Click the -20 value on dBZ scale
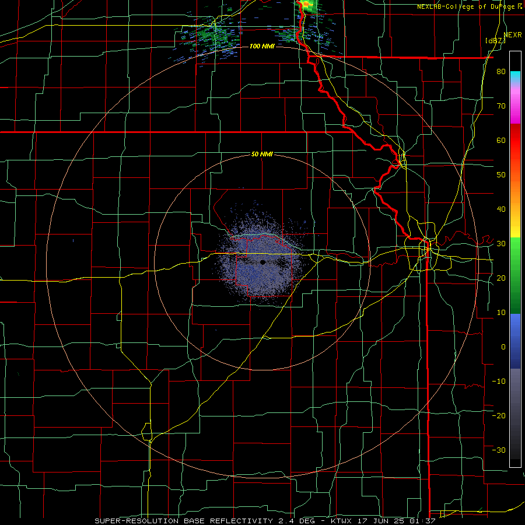525x525 pixels. [x=499, y=415]
